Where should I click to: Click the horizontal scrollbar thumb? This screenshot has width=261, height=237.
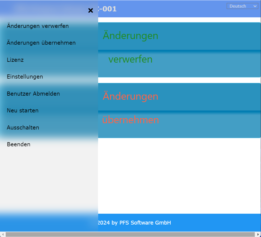[x=130, y=234]
